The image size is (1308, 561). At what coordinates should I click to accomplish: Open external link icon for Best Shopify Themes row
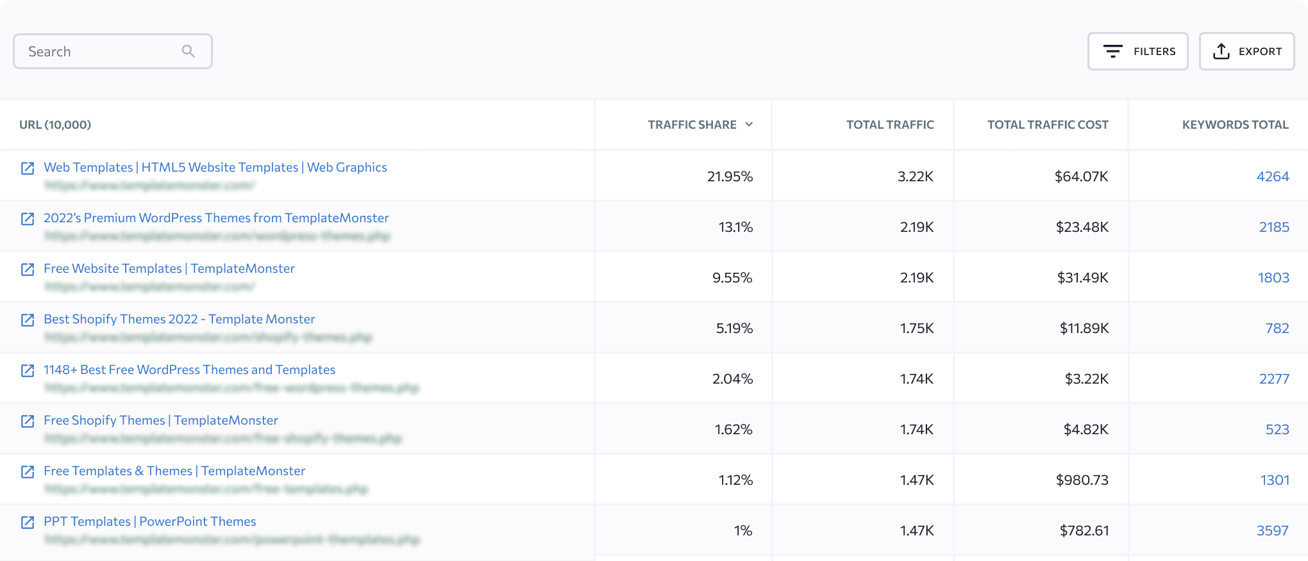(x=28, y=320)
